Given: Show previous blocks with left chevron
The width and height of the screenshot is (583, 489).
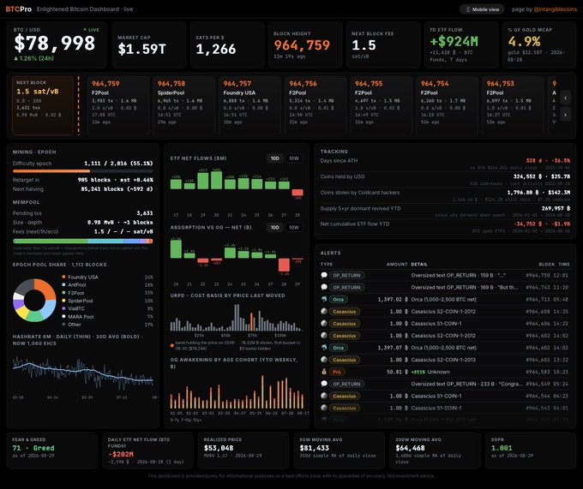Looking at the screenshot, I should click(565, 98).
